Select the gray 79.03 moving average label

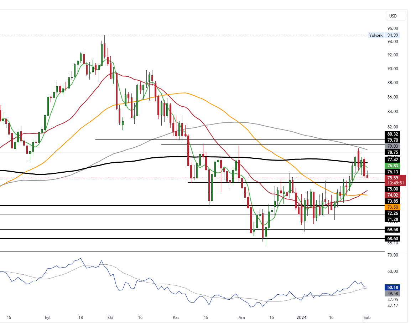[x=392, y=146]
